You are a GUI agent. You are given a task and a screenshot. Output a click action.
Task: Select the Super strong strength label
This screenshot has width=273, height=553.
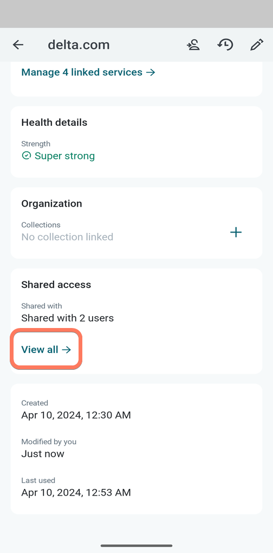[64, 156]
